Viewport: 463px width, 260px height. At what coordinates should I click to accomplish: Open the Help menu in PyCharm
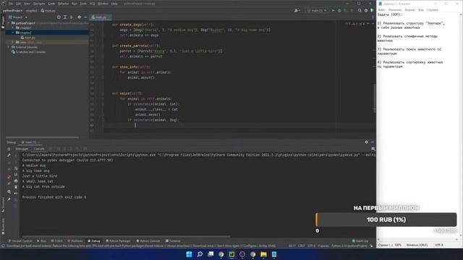(x=114, y=4)
